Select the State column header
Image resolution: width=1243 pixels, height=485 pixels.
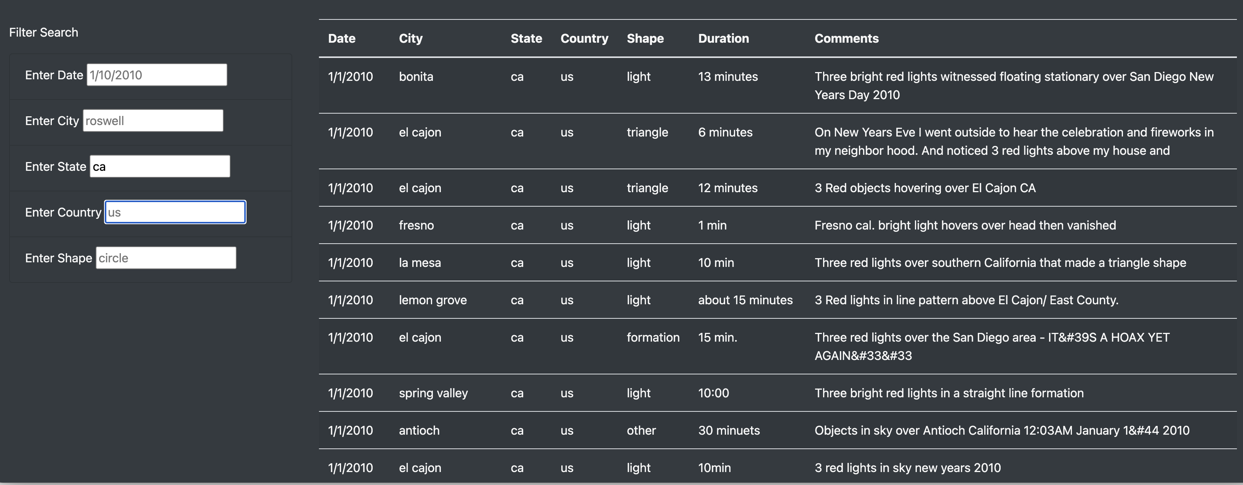(527, 39)
